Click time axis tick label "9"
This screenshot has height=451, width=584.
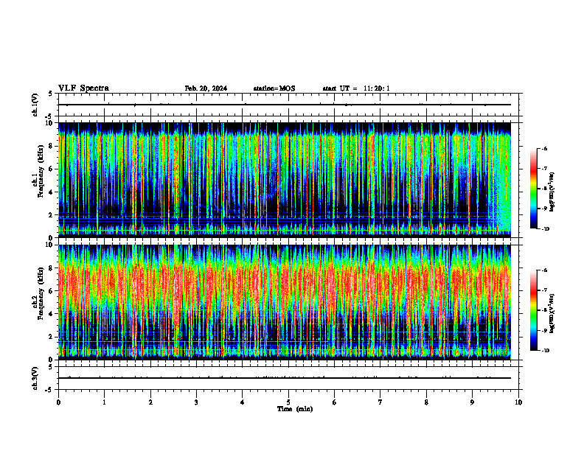click(472, 402)
